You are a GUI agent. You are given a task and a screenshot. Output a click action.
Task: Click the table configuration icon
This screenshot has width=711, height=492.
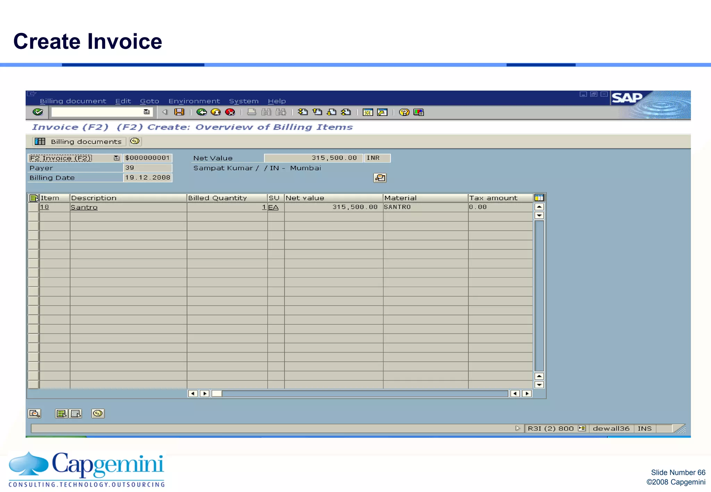click(x=539, y=198)
